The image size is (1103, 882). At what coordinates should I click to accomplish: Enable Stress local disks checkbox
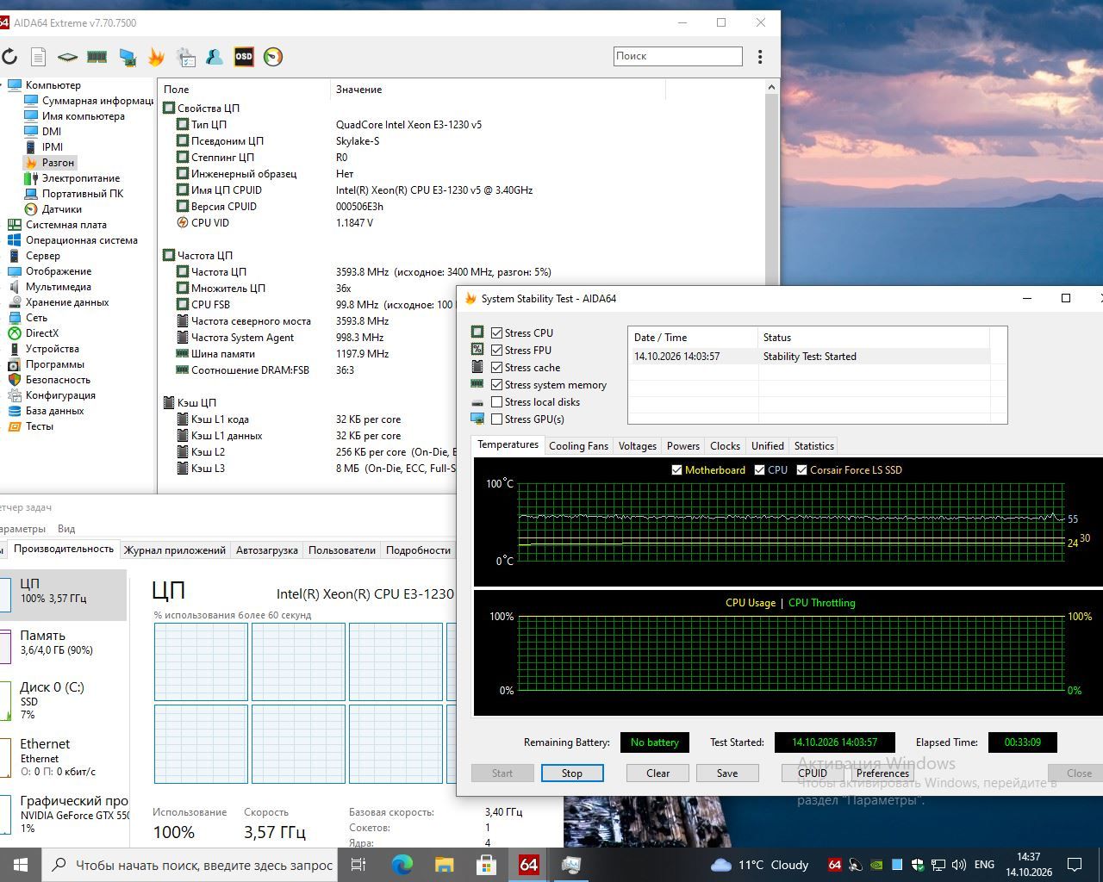[x=496, y=401]
